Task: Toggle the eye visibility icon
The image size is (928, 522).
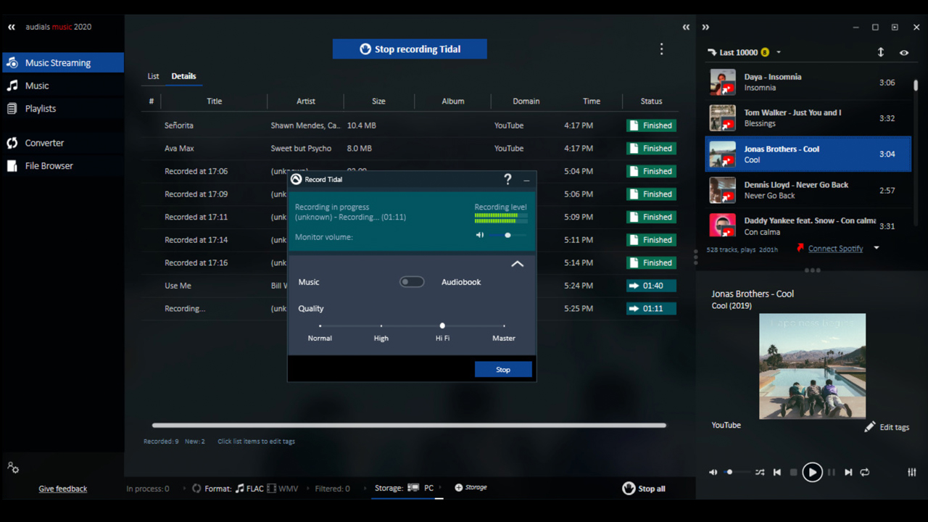Action: click(904, 53)
